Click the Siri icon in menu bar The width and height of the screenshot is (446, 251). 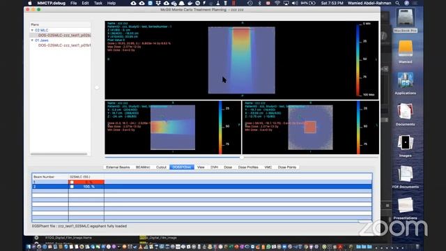[407, 3]
